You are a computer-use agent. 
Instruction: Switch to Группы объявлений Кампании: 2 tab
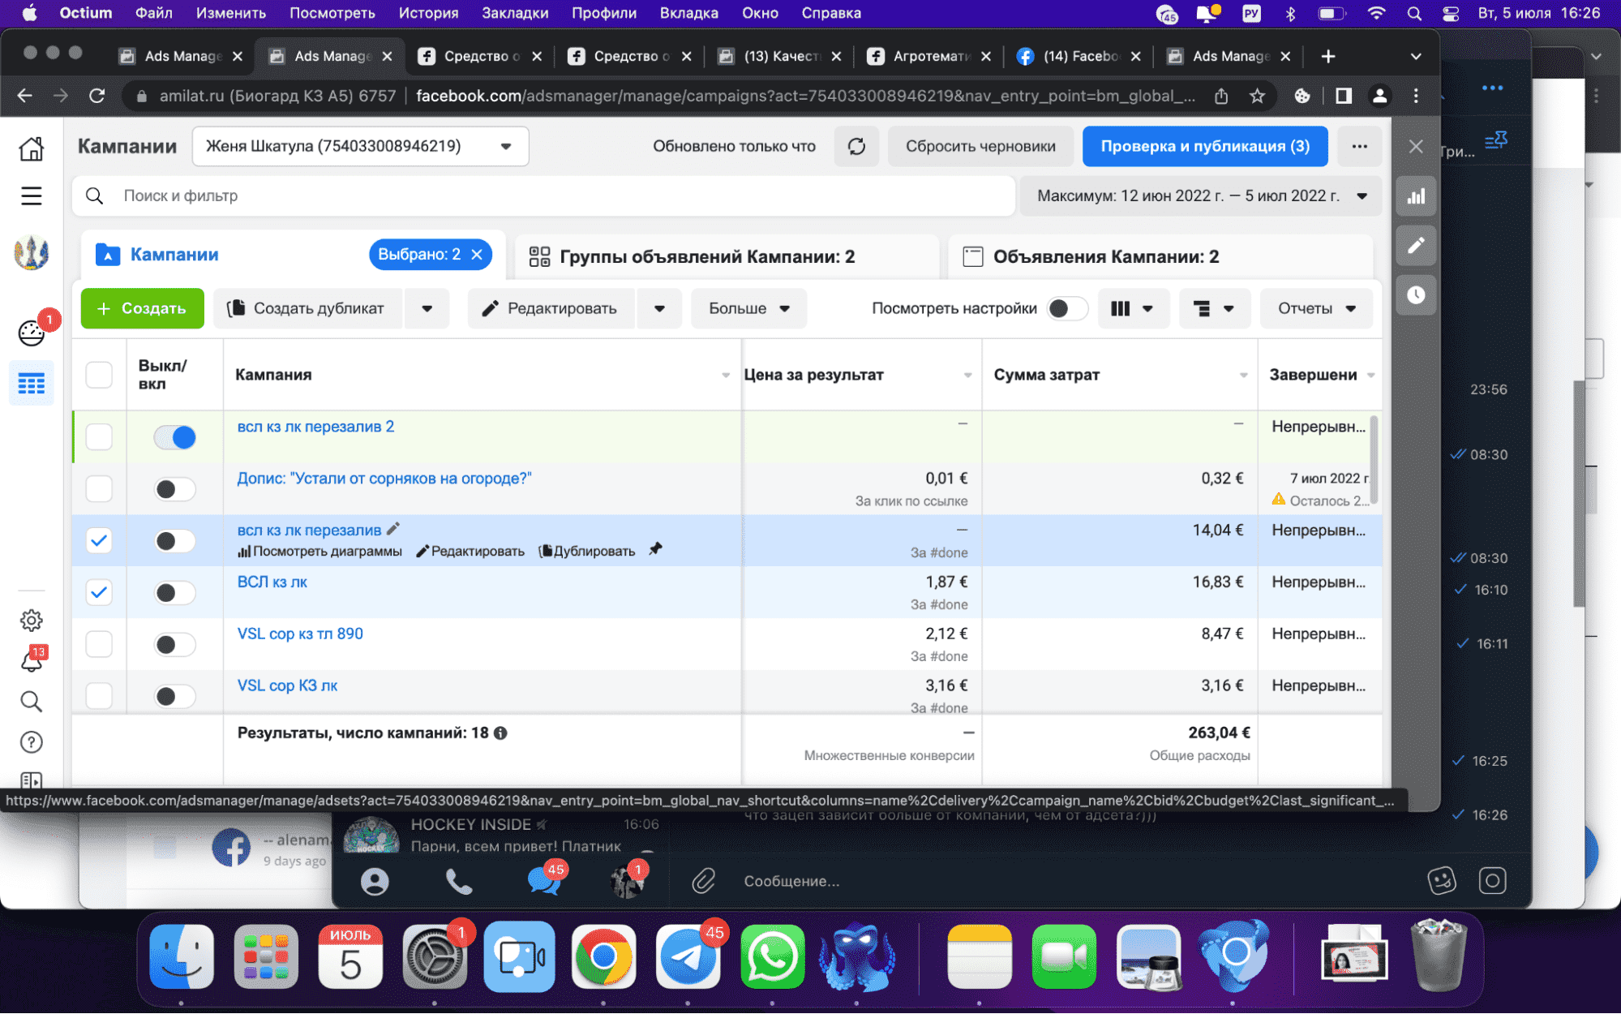[x=727, y=256]
